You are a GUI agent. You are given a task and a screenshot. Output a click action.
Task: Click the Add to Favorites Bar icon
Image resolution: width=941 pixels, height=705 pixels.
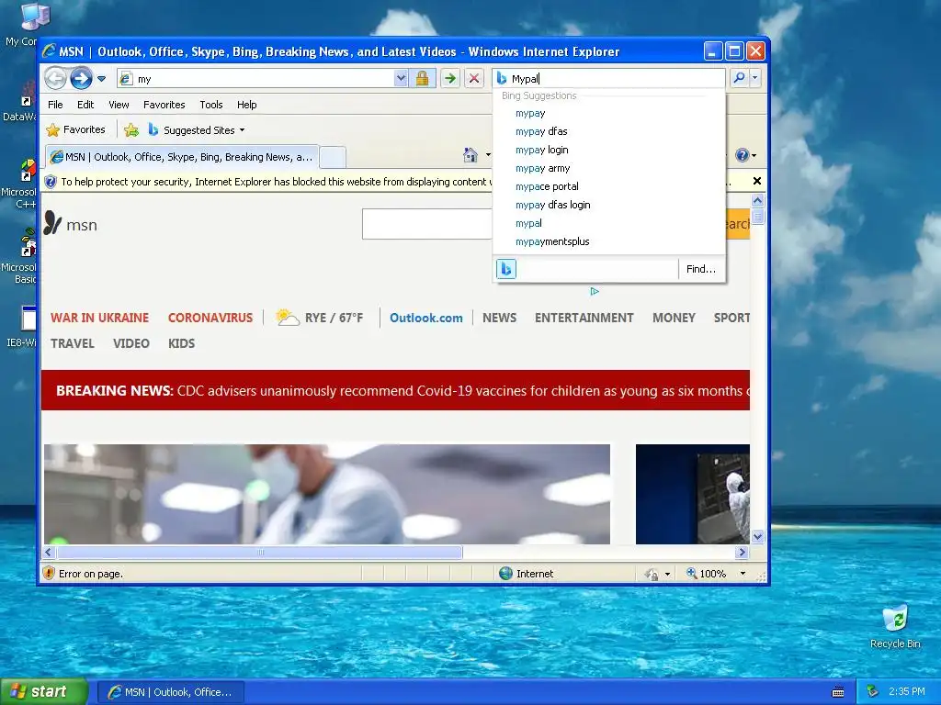(x=131, y=129)
